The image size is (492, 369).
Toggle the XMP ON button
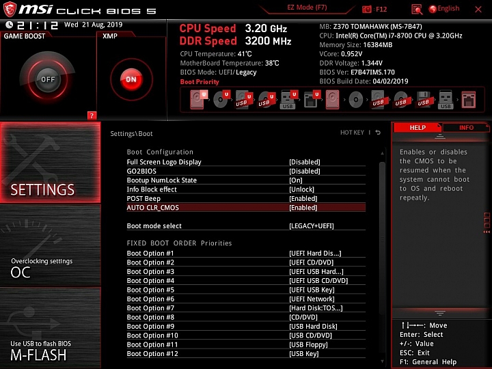click(x=131, y=79)
